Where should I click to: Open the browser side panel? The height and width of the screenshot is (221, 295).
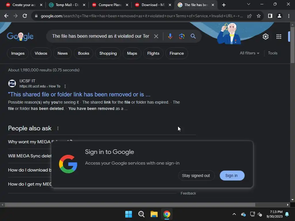(x=270, y=16)
